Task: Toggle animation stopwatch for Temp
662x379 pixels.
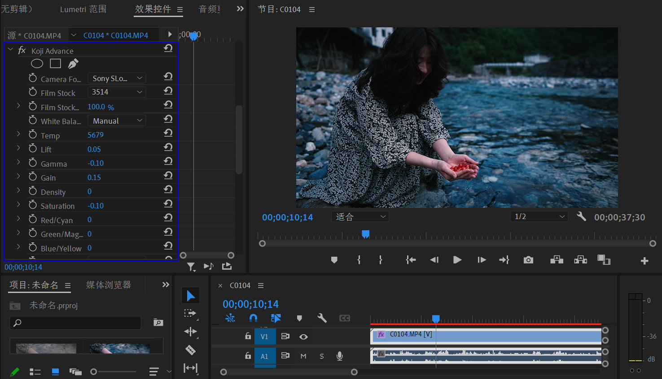Action: click(33, 134)
